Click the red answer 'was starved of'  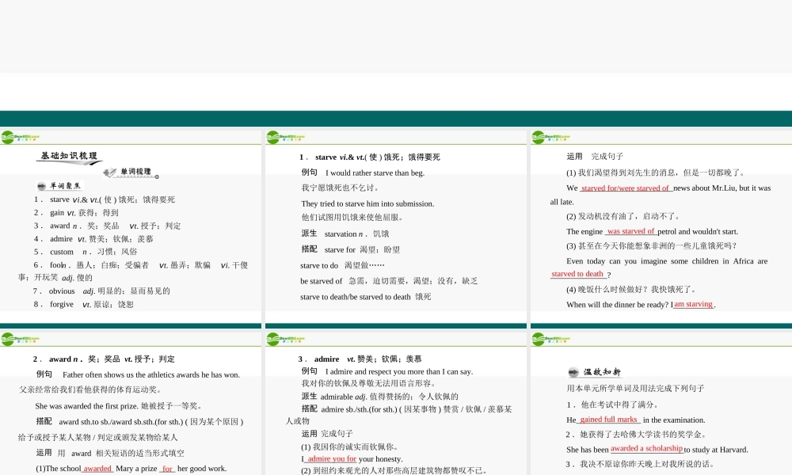coord(631,231)
